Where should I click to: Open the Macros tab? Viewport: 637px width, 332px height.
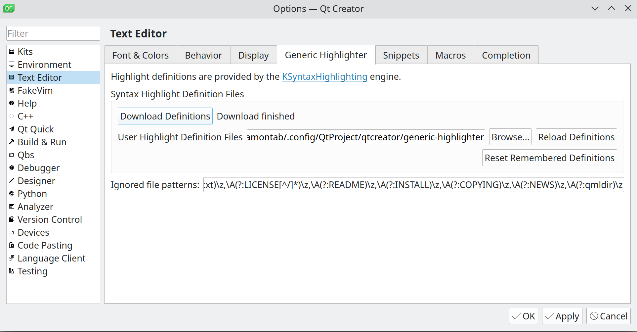coord(450,55)
